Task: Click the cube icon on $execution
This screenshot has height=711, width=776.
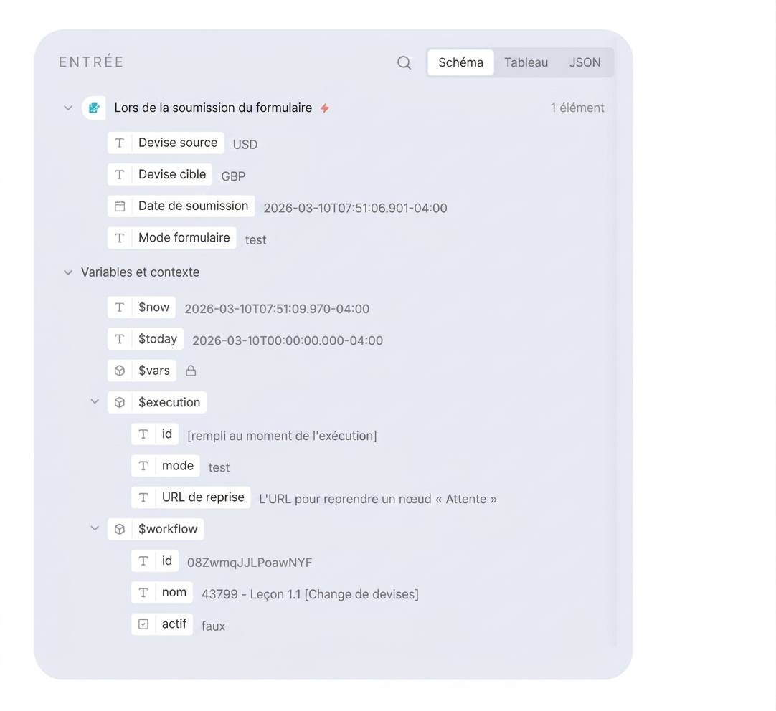Action: click(x=120, y=403)
